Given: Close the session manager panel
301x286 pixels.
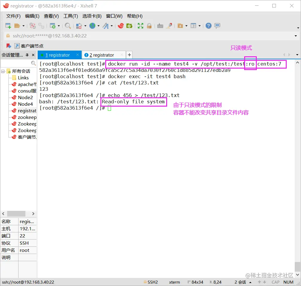Looking at the screenshot, I should pyautogui.click(x=33, y=55).
